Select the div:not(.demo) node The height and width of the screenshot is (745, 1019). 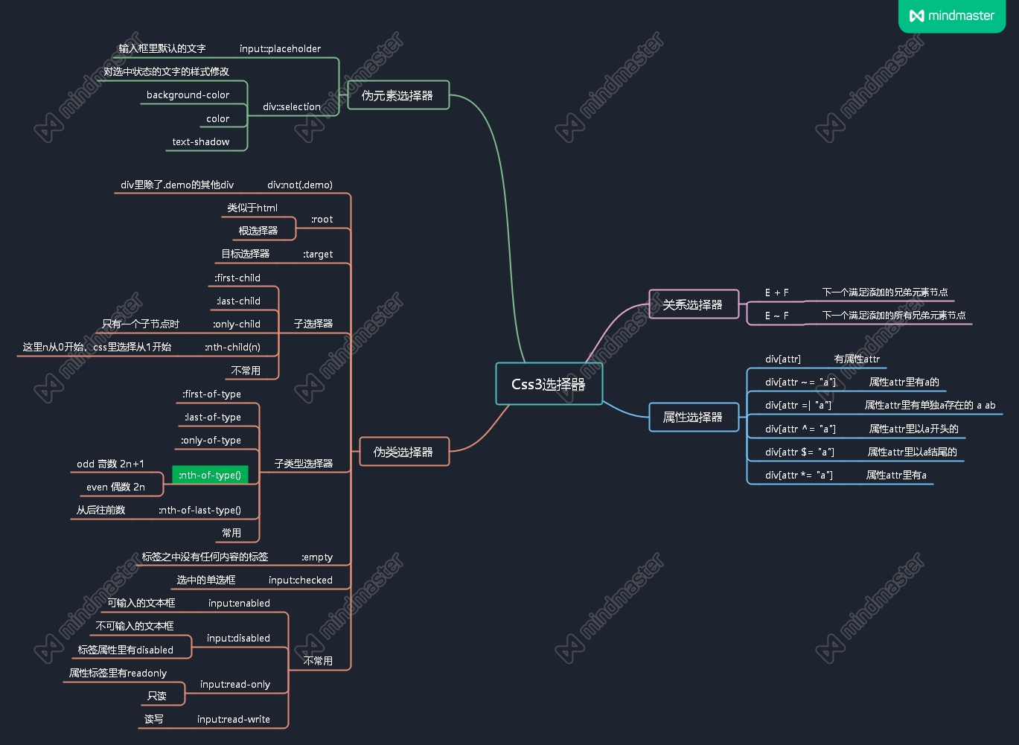pos(299,185)
